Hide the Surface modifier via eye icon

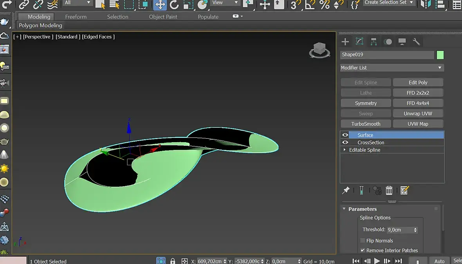tap(345, 135)
